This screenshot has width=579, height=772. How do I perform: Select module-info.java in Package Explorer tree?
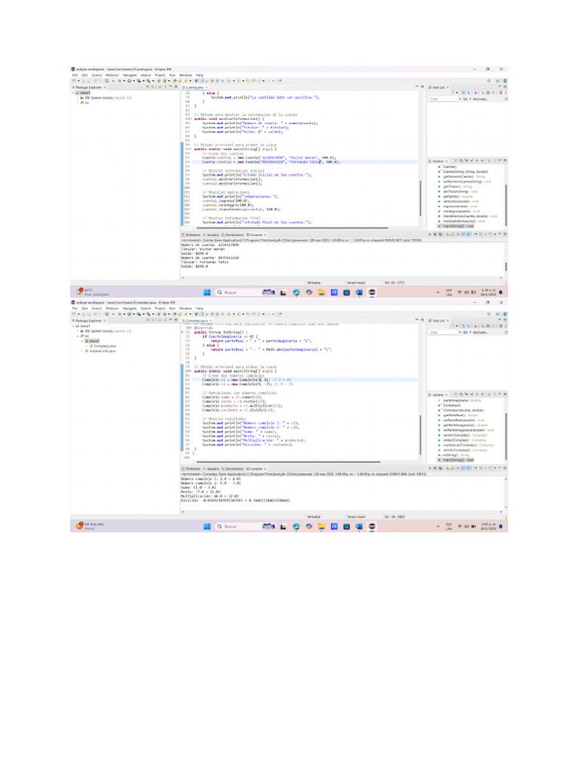100,351
